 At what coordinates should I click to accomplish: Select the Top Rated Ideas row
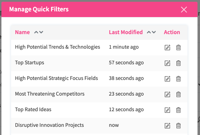[x=99, y=110]
